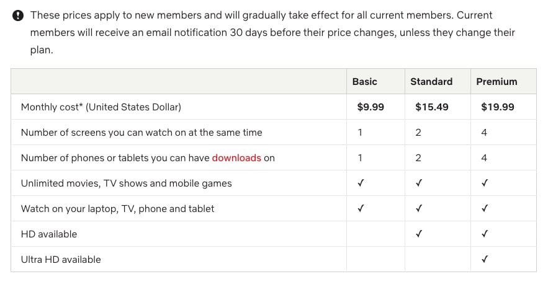Select the Basic plan column header
The height and width of the screenshot is (292, 548).
pyautogui.click(x=364, y=81)
